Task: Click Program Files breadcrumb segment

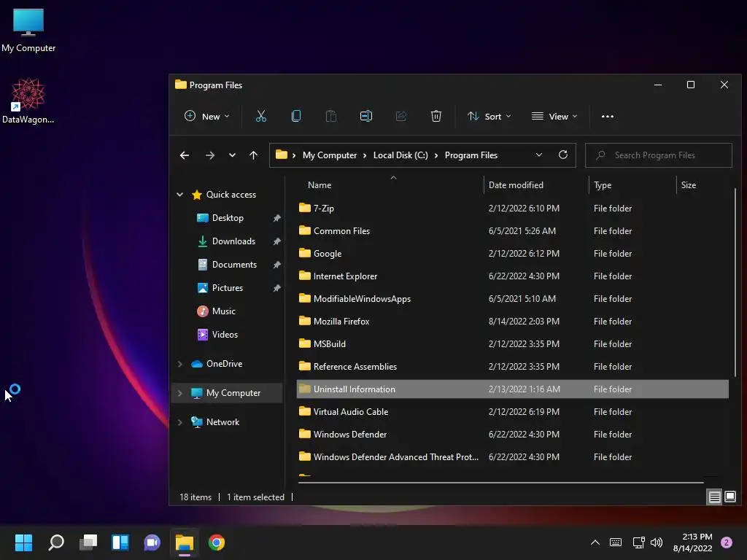Action: click(471, 155)
